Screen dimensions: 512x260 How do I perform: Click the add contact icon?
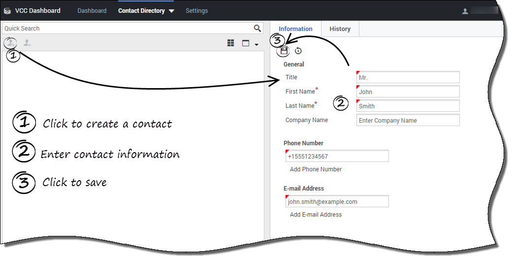pyautogui.click(x=11, y=43)
